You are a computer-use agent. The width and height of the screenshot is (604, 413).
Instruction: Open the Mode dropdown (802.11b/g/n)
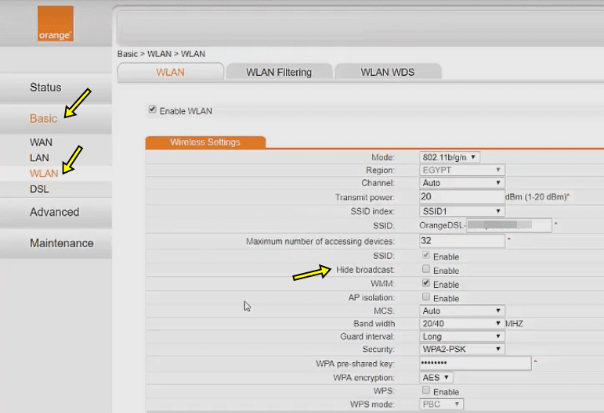(450, 157)
